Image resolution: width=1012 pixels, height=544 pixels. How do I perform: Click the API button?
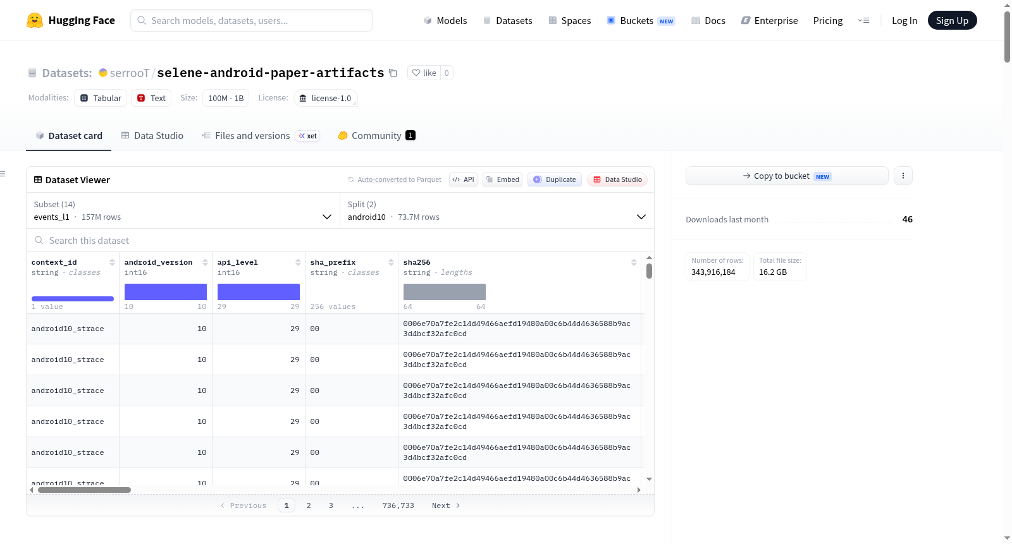464,179
